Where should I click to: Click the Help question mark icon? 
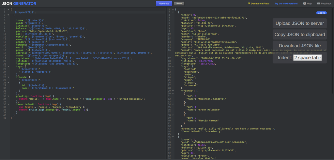click(305, 3)
